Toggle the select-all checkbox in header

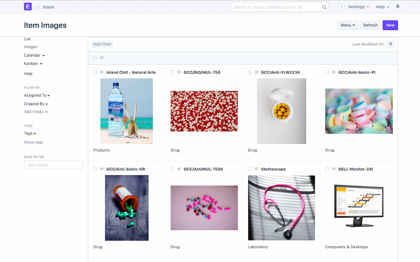click(x=95, y=58)
